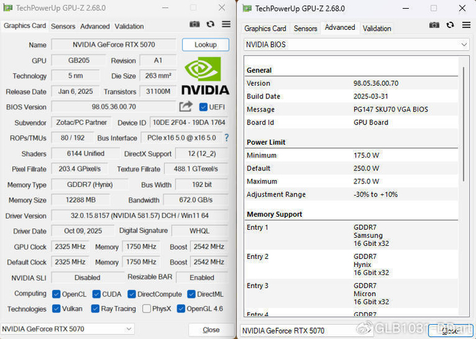Toggle the OpenGL 4.6 checkbox
The height and width of the screenshot is (339, 476).
click(x=181, y=308)
